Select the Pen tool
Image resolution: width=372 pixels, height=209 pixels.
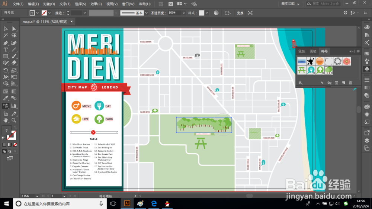click(6, 43)
